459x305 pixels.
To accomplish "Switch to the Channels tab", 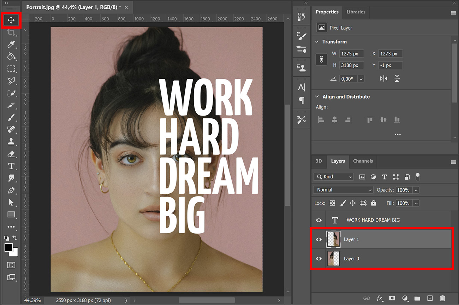I will pyautogui.click(x=363, y=162).
